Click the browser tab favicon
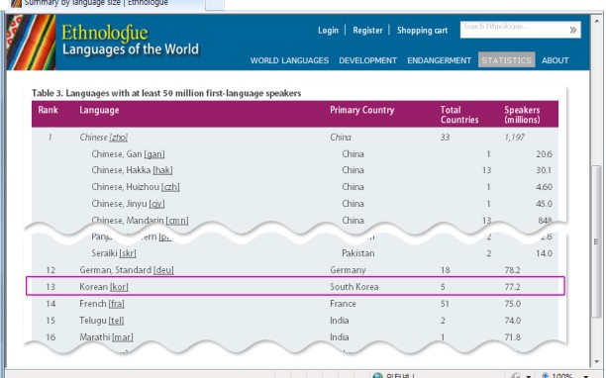Viewport: 606px width, 378px height. (16, 3)
